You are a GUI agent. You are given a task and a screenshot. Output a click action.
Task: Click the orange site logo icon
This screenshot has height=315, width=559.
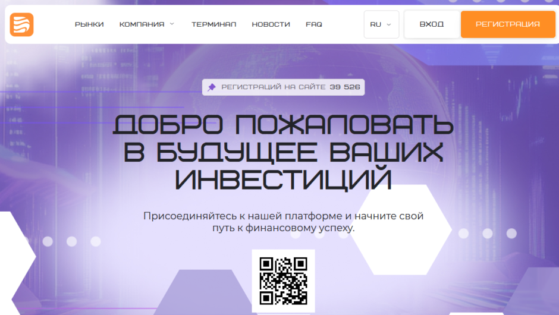tap(22, 24)
